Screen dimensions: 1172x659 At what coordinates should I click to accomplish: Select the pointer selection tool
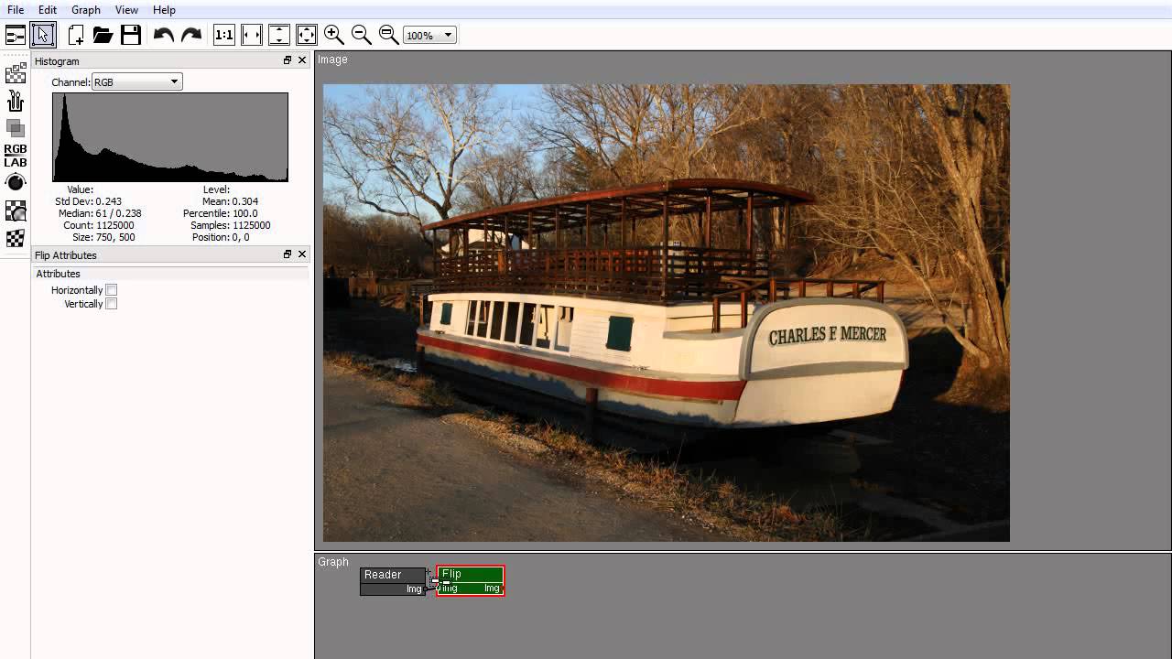point(43,36)
